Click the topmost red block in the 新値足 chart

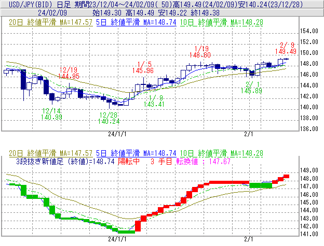point(286,176)
